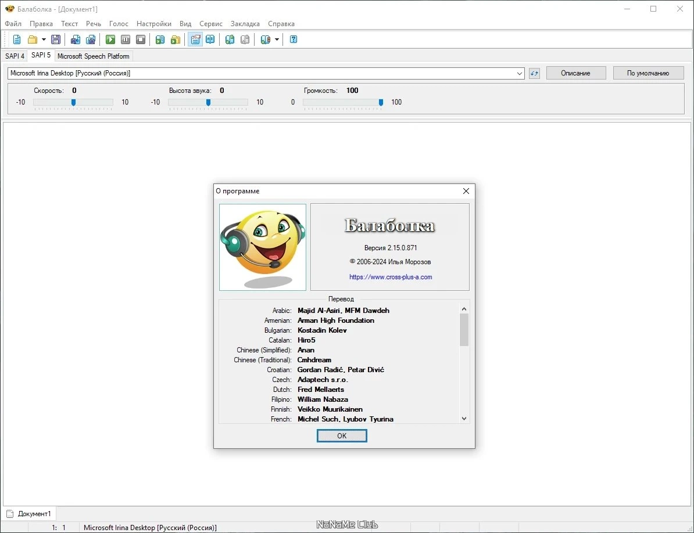Open help with the question mark icon

pyautogui.click(x=294, y=40)
